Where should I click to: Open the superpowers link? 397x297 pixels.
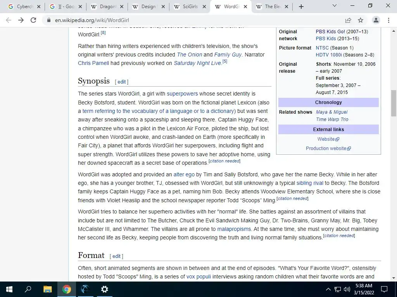click(182, 94)
